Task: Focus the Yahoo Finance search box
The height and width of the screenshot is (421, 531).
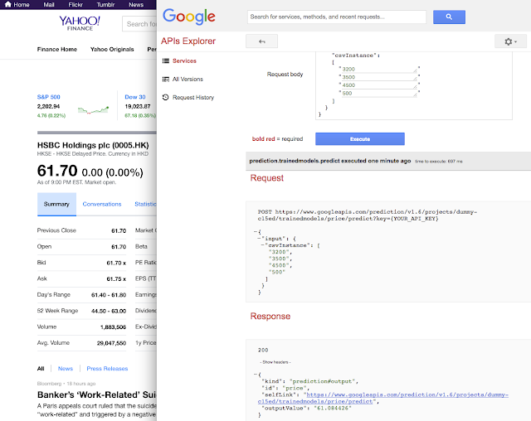Action: coord(139,24)
